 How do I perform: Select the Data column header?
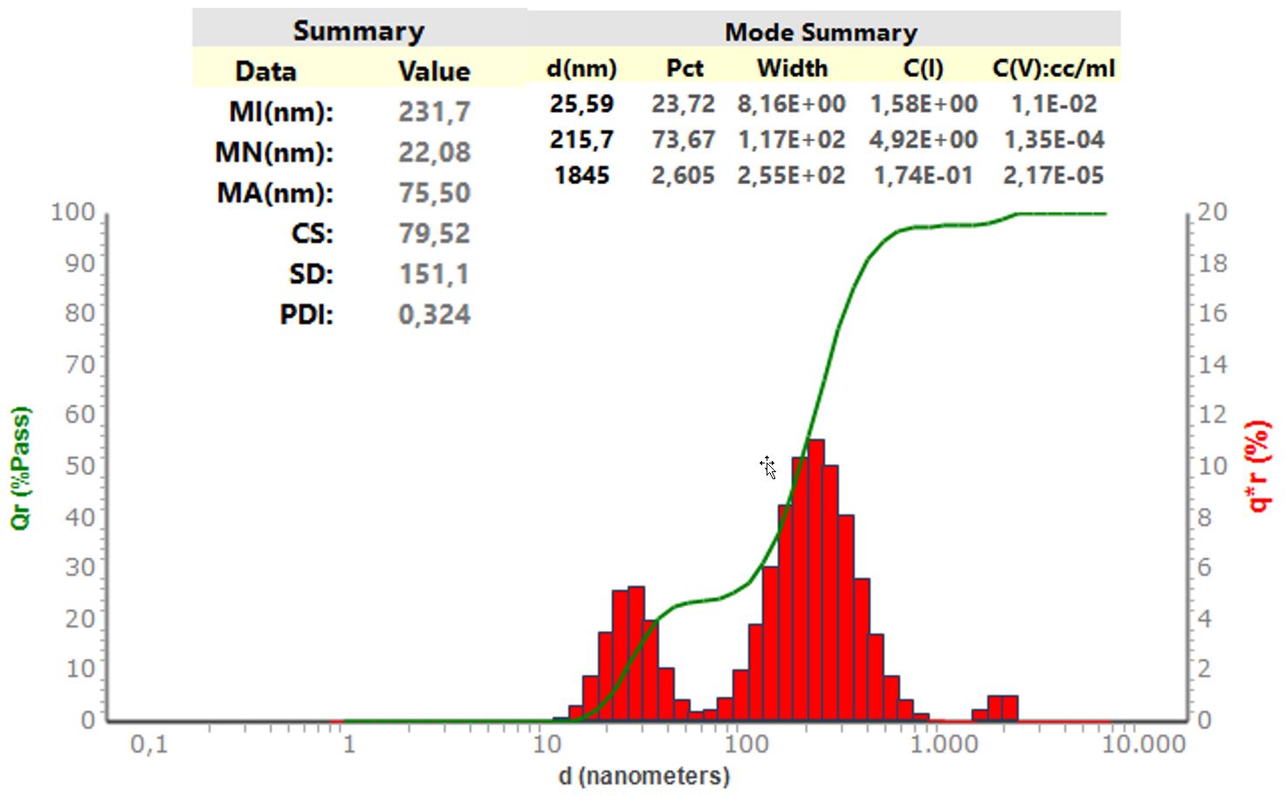(265, 71)
